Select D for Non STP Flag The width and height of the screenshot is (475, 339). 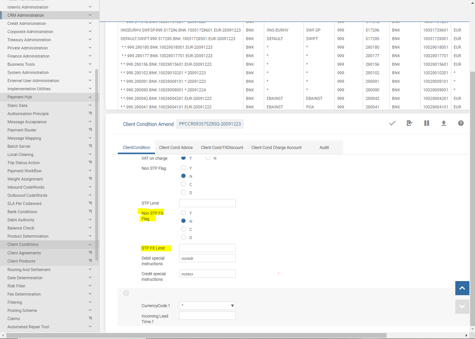(183, 192)
